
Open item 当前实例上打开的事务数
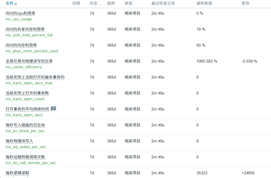(27, 93)
